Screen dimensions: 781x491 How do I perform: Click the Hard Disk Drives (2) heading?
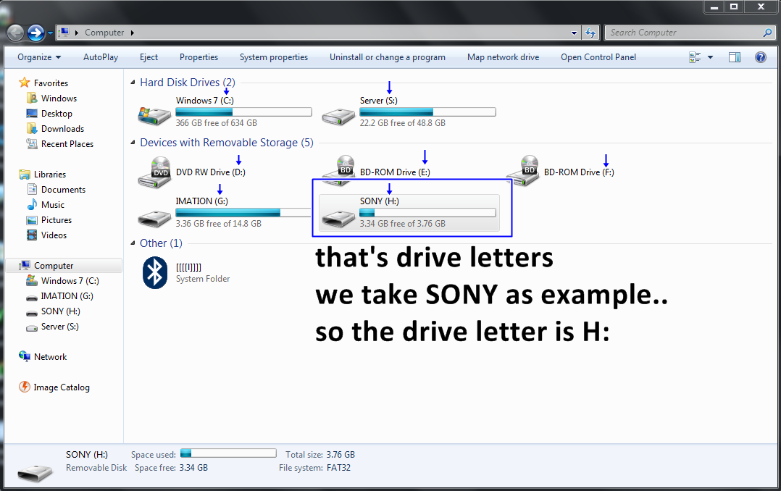[187, 82]
